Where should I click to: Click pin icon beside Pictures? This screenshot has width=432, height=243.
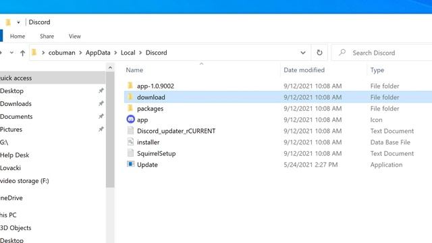pos(101,129)
